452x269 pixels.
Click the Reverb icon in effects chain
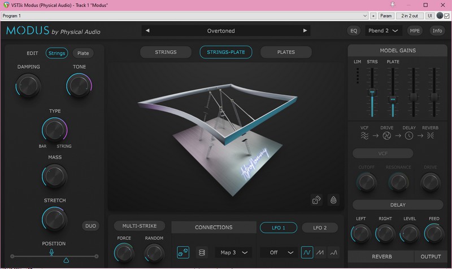(431, 136)
